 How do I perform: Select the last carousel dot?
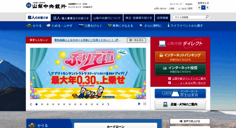103,104
